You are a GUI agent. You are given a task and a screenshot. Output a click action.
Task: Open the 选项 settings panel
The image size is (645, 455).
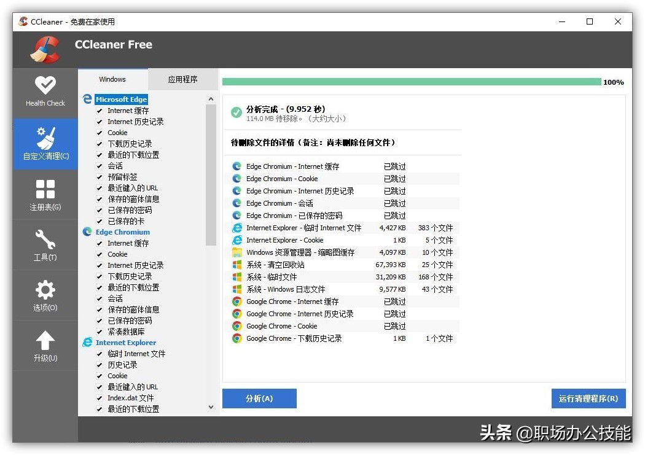click(44, 295)
